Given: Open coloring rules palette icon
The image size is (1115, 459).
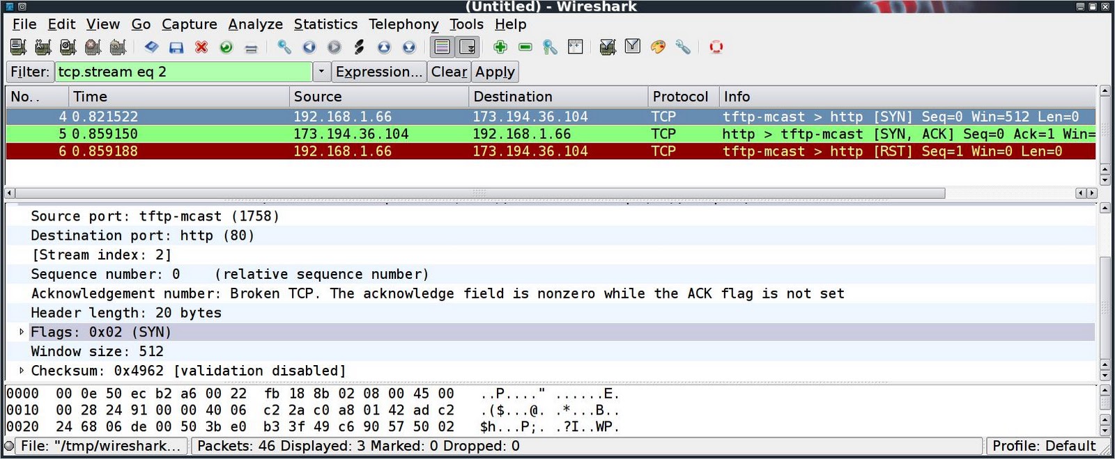Looking at the screenshot, I should [x=658, y=47].
